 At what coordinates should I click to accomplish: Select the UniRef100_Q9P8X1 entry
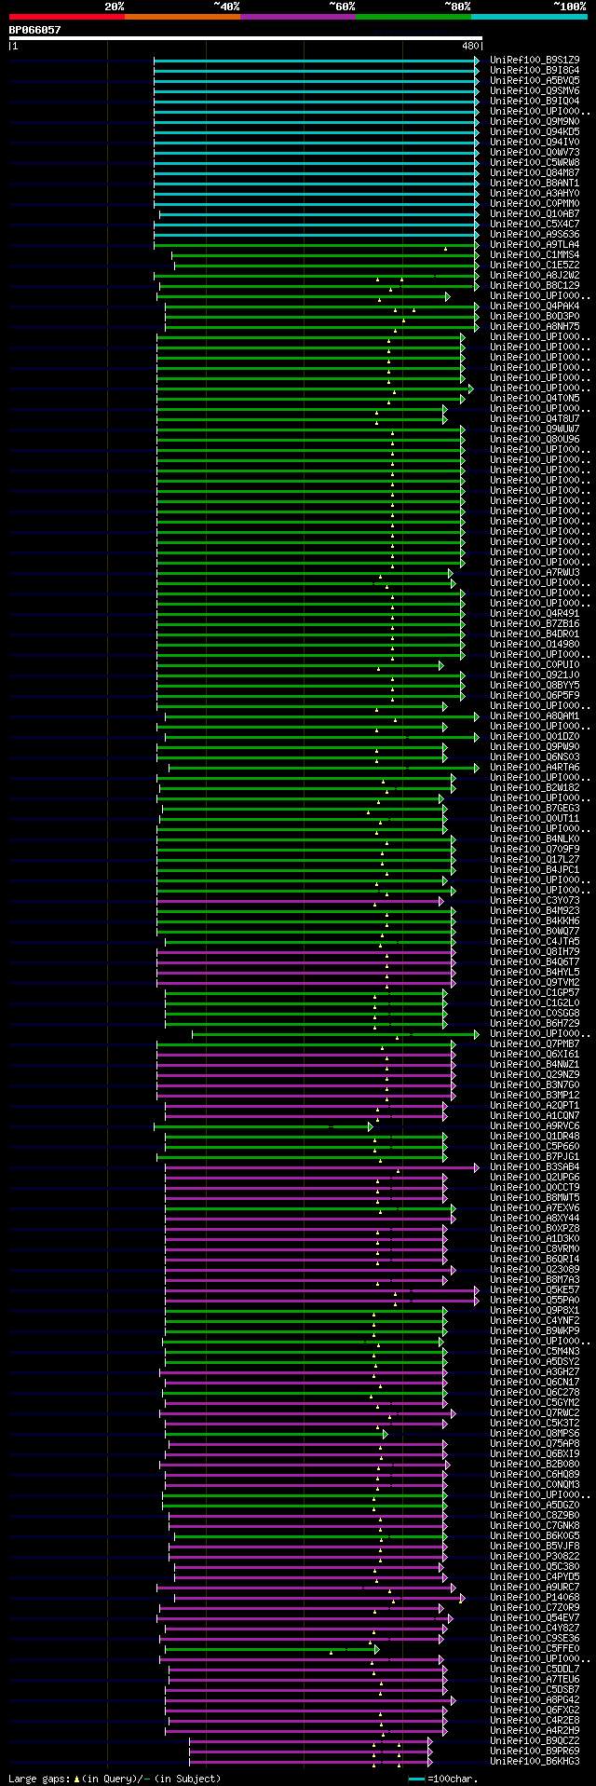(x=535, y=1310)
